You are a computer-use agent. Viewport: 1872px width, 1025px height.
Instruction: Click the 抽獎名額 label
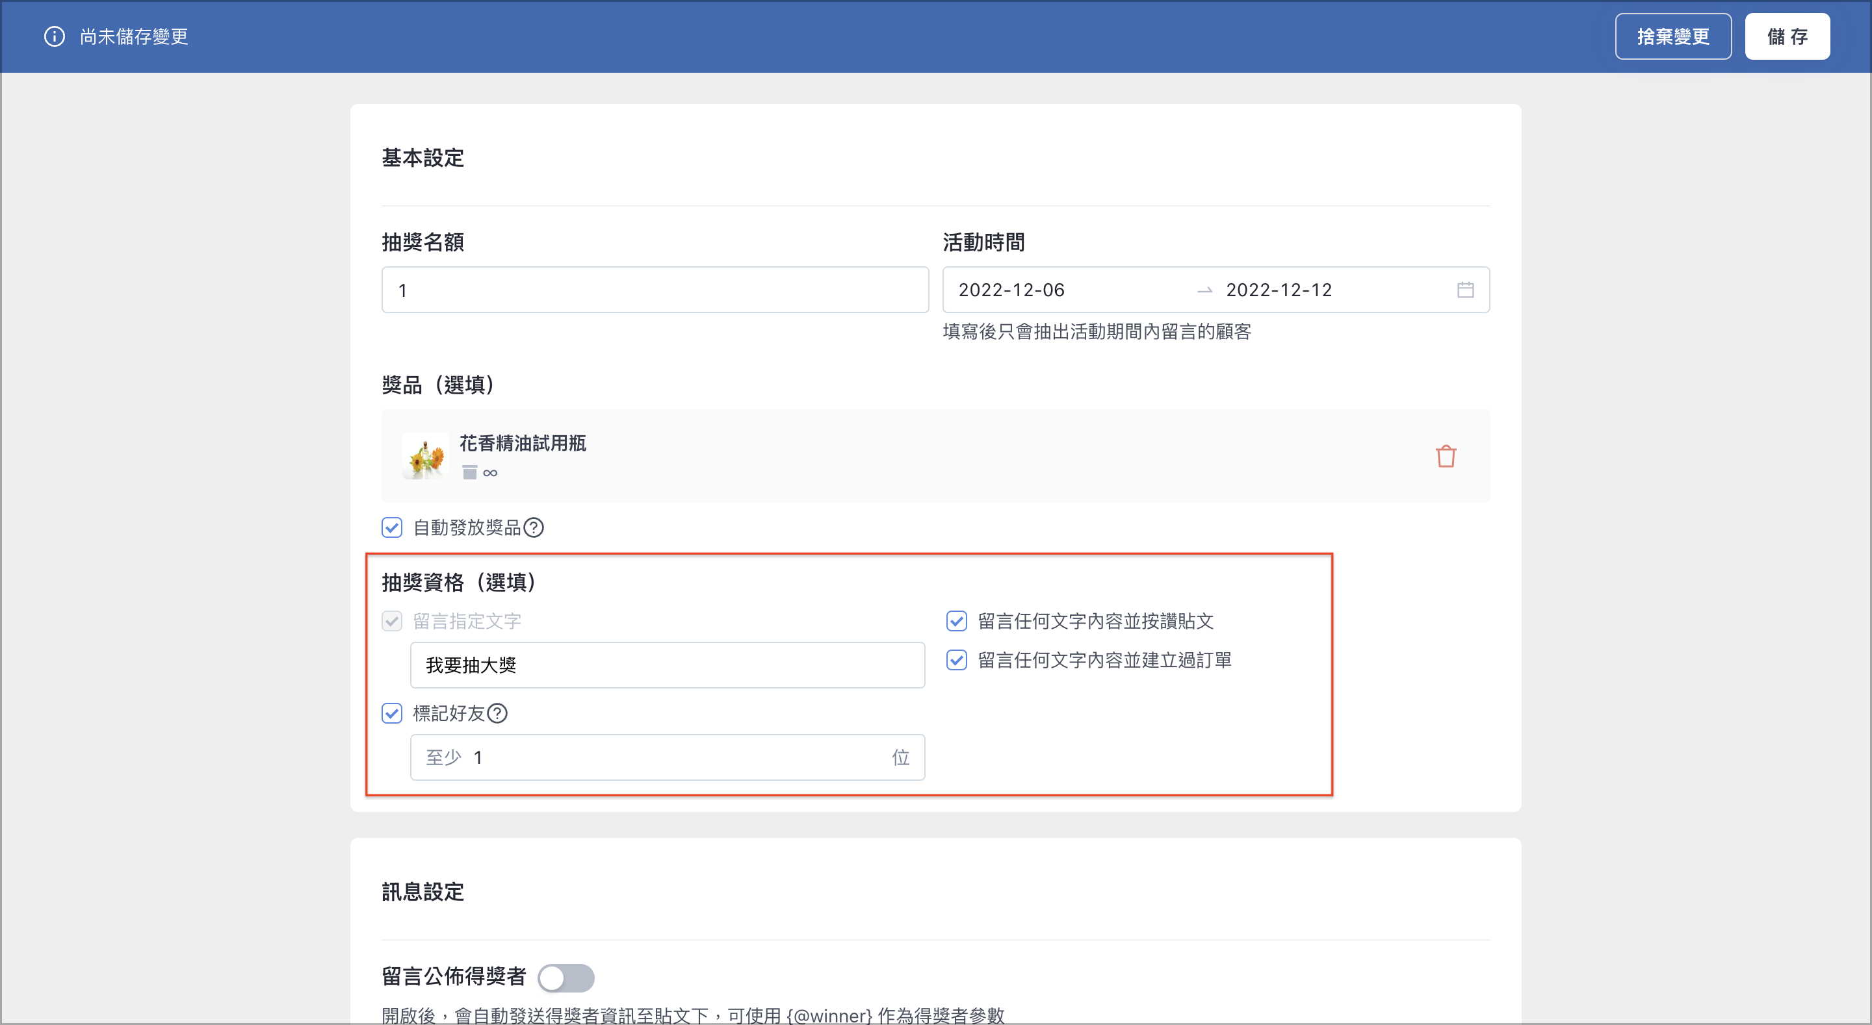pyautogui.click(x=423, y=243)
